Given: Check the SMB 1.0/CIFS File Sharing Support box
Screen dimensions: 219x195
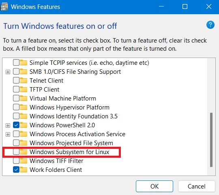Looking at the screenshot, I should (16, 72).
